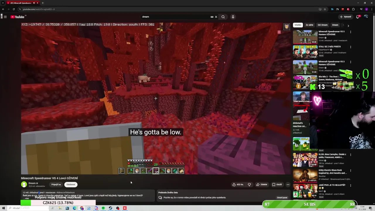This screenshot has width=375, height=211.
Task: Click Otvoriť panel for live chat replay
Action: [282, 198]
